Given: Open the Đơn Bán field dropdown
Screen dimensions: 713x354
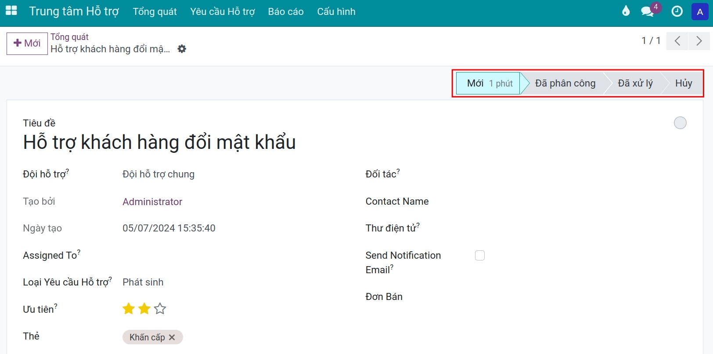Looking at the screenshot, I should point(580,296).
